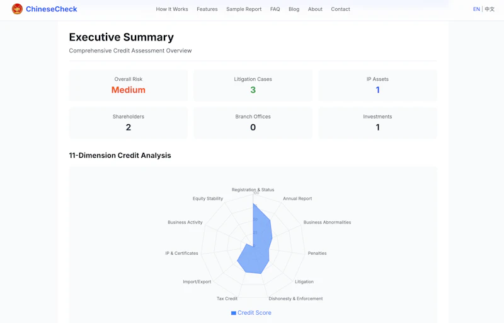Click the Branch Offices card label
The height and width of the screenshot is (323, 504).
[x=253, y=117]
